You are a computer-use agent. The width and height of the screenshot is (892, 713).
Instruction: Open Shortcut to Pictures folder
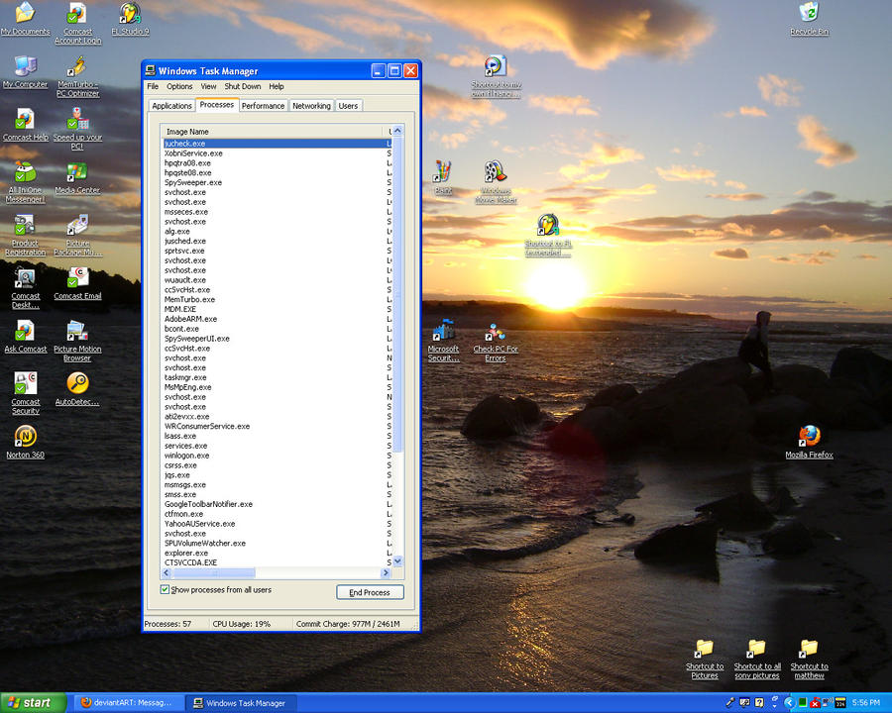click(705, 659)
